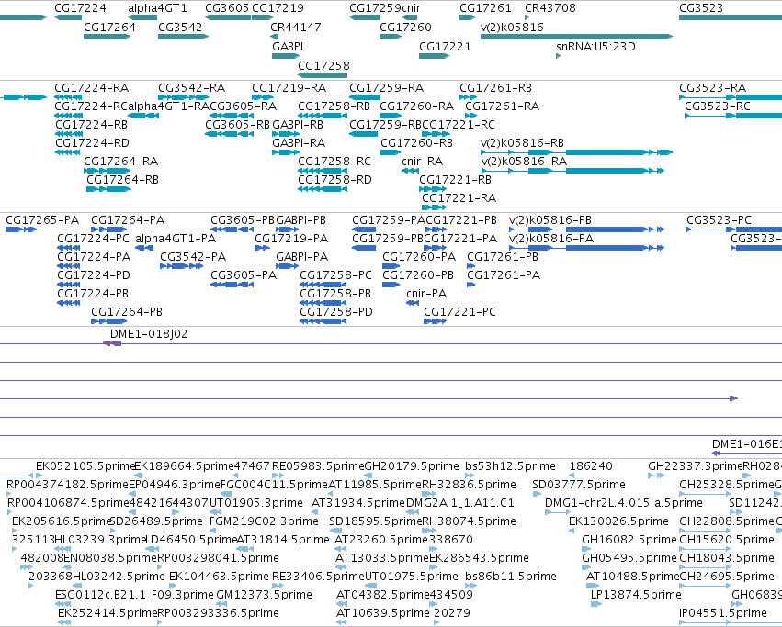Click the CG17219 gene label
This screenshot has width=782, height=627.
pos(278,8)
